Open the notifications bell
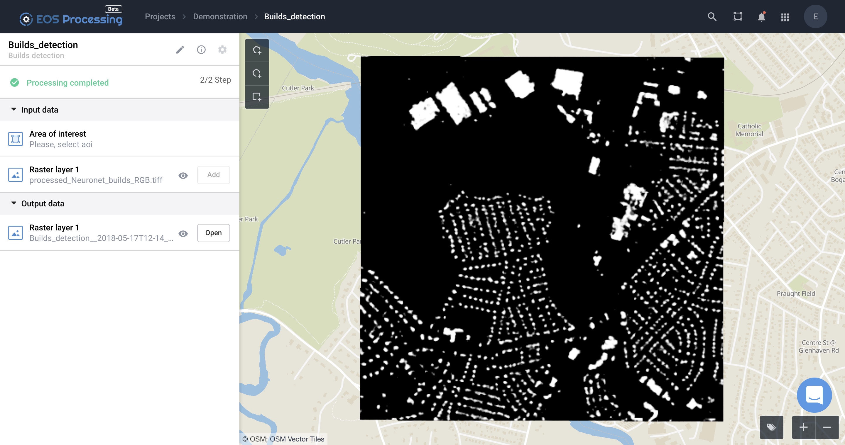Screen dimensions: 845x445 tap(761, 17)
